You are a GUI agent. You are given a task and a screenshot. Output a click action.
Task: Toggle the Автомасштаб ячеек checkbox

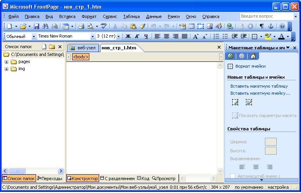232,176
